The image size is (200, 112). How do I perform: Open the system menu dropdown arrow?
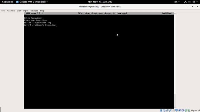[197, 2]
